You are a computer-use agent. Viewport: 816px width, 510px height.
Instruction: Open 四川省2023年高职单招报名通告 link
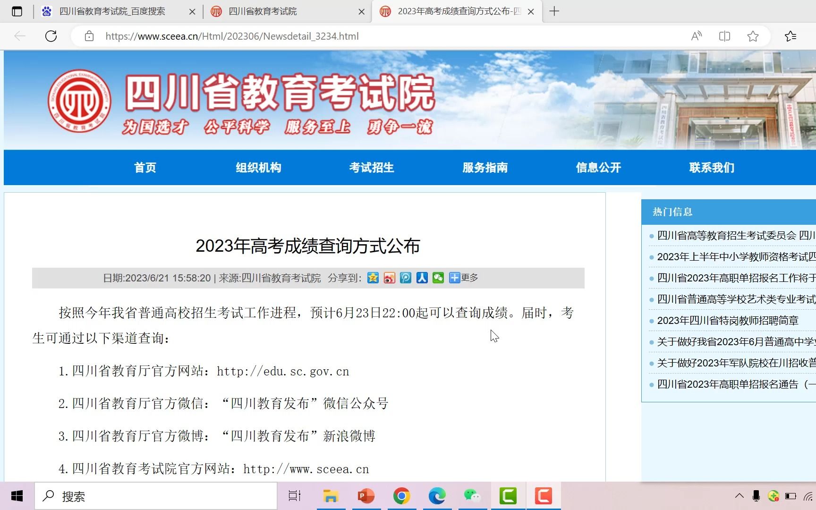click(x=736, y=384)
